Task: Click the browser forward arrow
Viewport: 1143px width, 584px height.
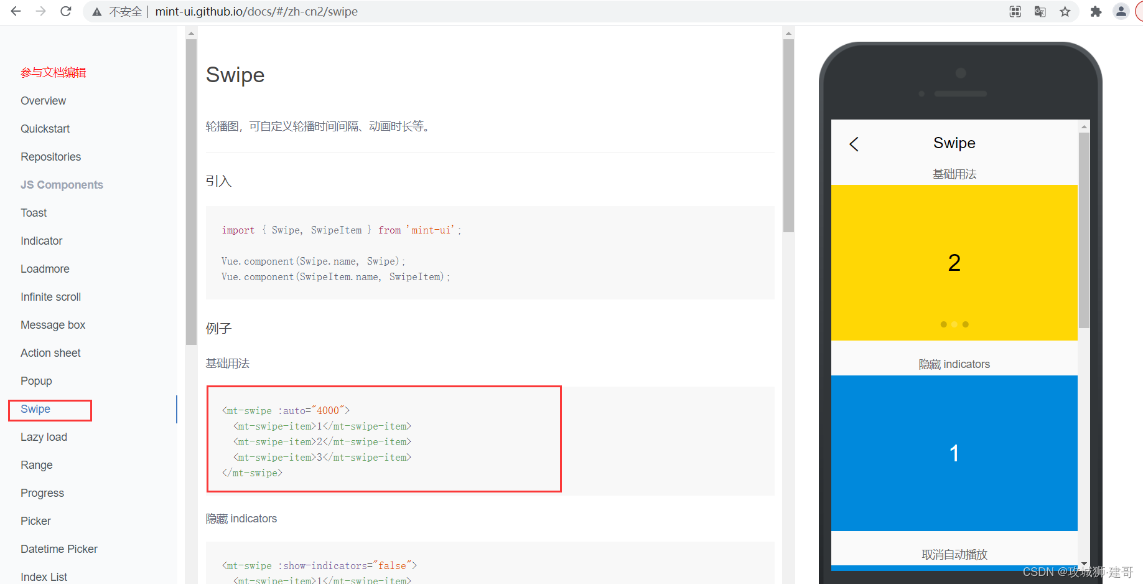Action: click(x=41, y=11)
